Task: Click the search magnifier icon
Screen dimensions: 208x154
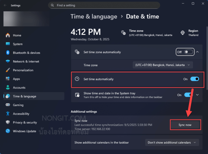Action: [x=52, y=5]
